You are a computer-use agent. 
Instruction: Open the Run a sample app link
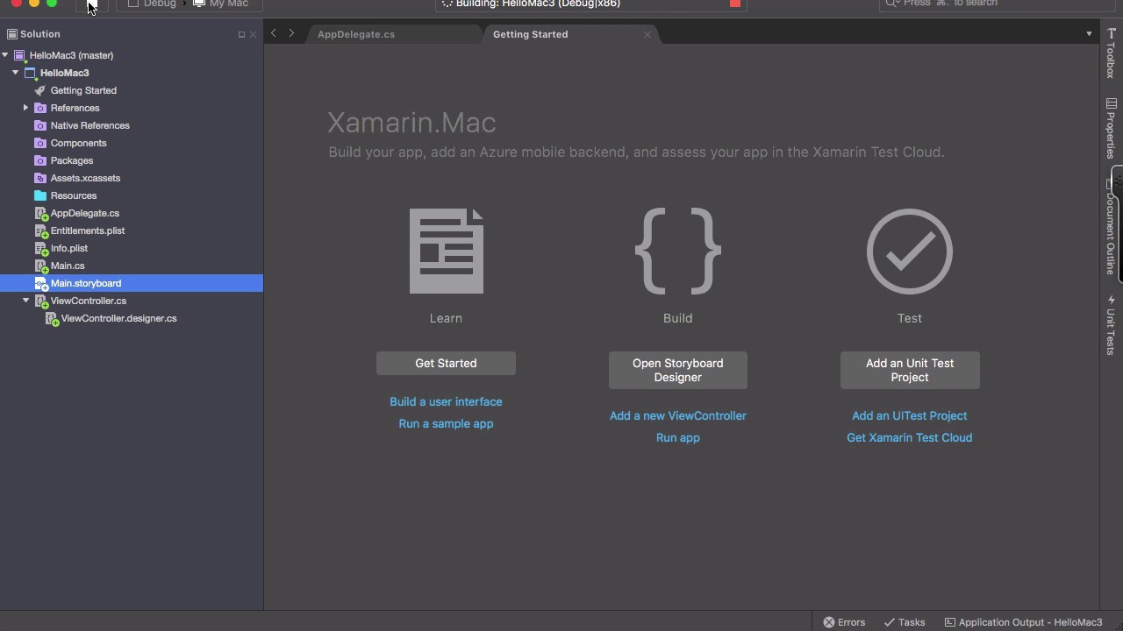[x=446, y=423]
